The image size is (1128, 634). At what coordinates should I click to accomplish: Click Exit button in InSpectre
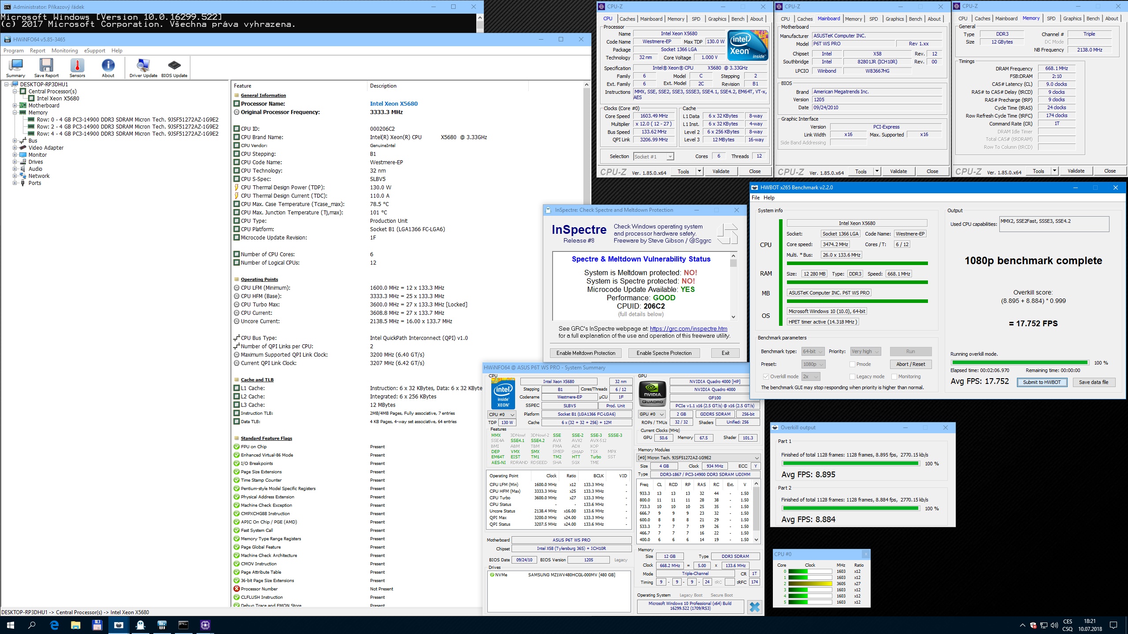click(725, 353)
